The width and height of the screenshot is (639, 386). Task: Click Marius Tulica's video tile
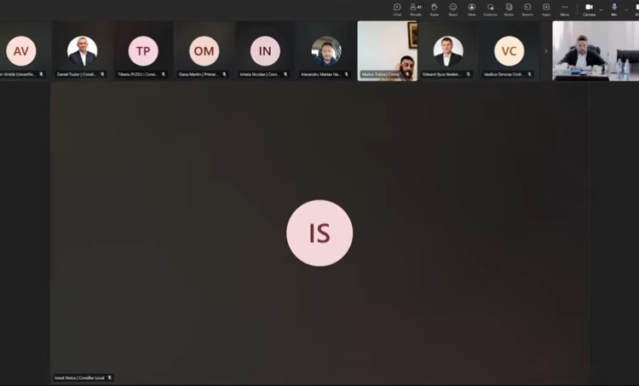(x=387, y=51)
